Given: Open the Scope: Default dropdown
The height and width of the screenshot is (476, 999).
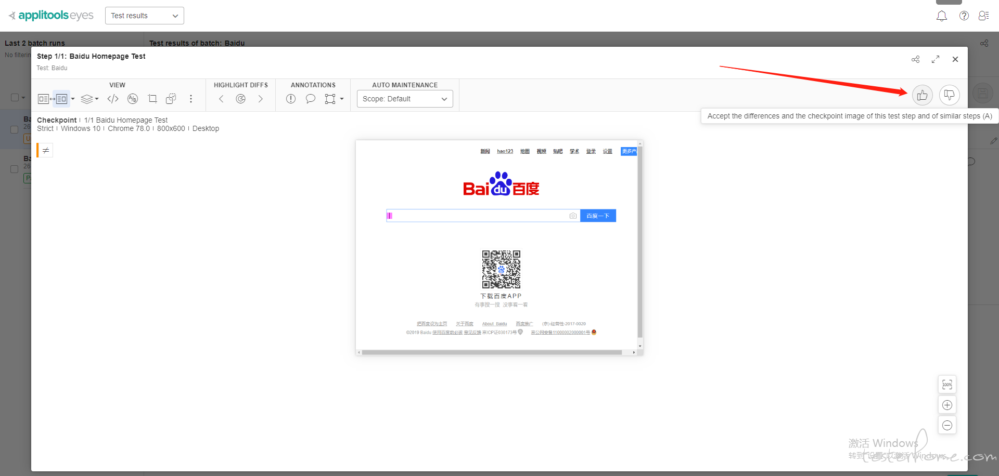Looking at the screenshot, I should tap(405, 99).
